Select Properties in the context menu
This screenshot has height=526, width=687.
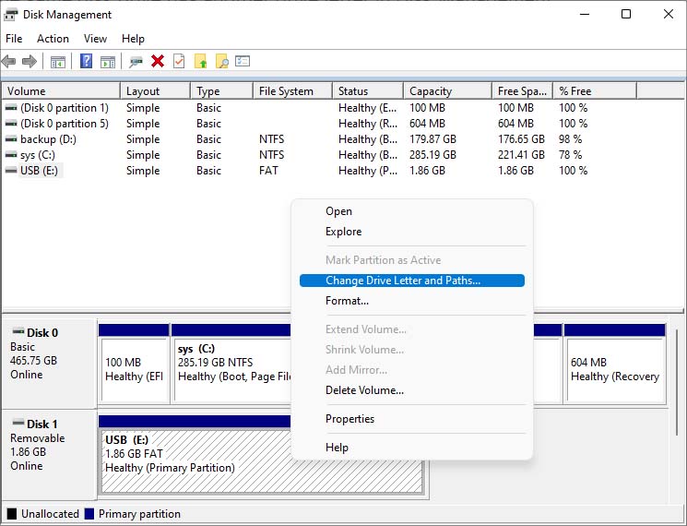point(349,419)
